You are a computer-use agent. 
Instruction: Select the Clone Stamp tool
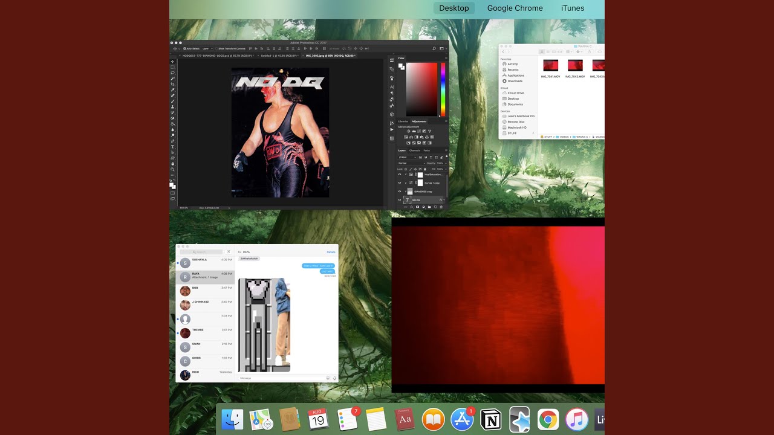click(x=172, y=106)
